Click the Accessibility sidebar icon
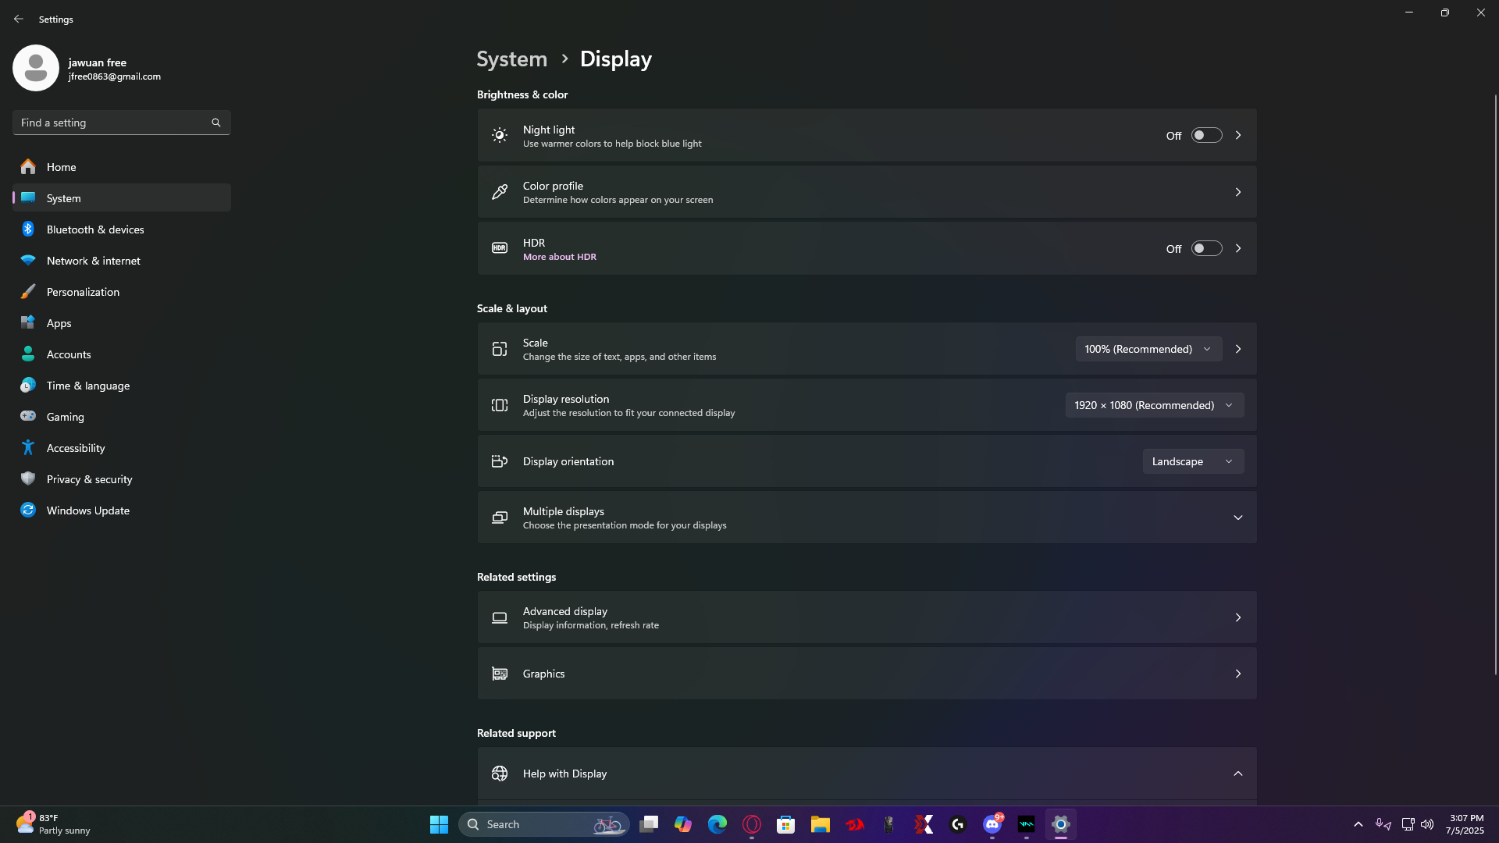The width and height of the screenshot is (1499, 843). (x=28, y=448)
